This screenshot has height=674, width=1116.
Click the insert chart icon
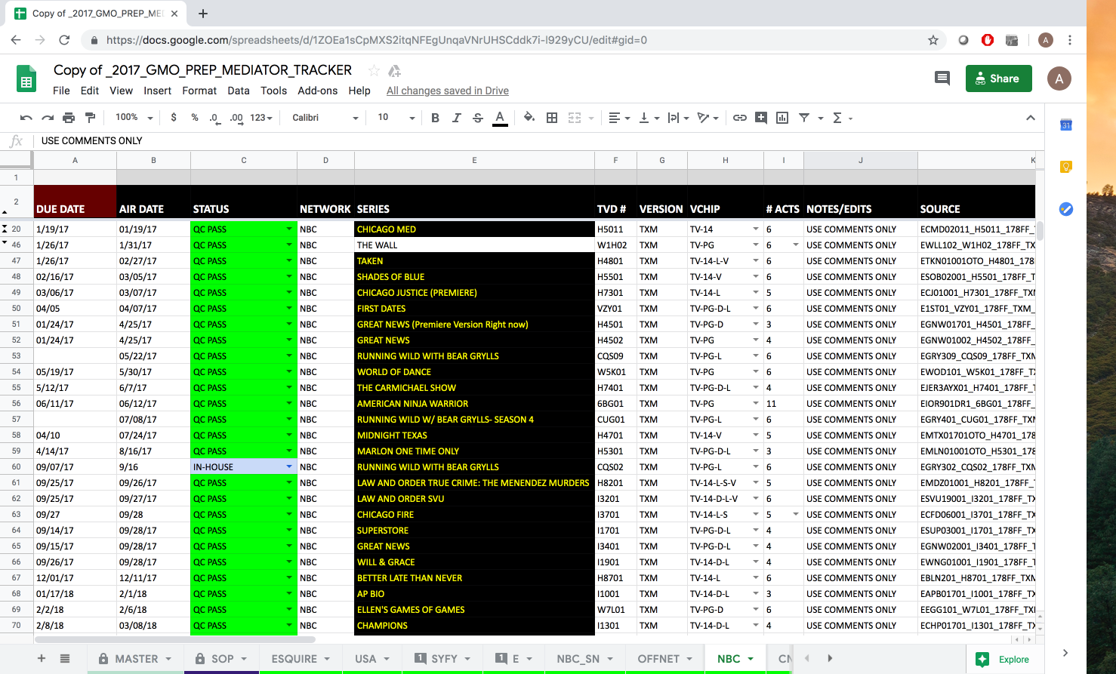point(782,118)
